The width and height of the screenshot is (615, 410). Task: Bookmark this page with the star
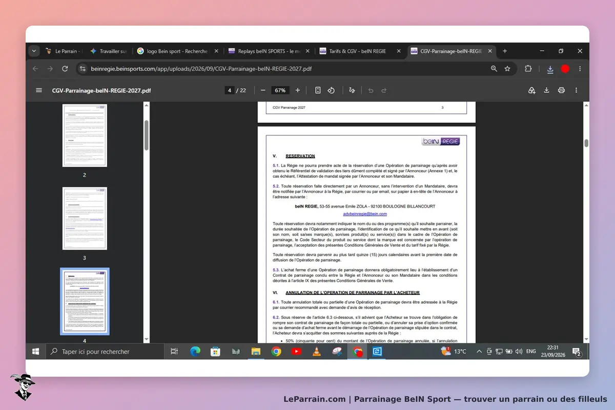point(507,69)
